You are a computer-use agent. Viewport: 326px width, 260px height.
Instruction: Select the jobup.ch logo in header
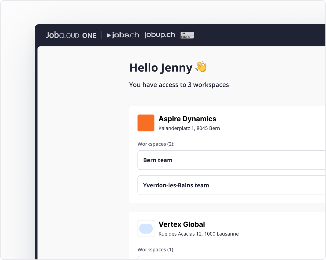point(159,35)
